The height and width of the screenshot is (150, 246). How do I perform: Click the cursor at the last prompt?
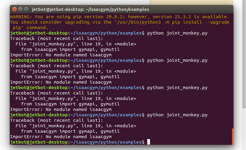point(148,142)
